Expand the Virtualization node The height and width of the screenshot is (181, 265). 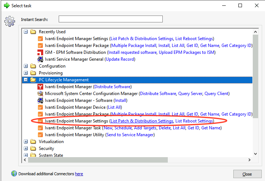[26, 142]
